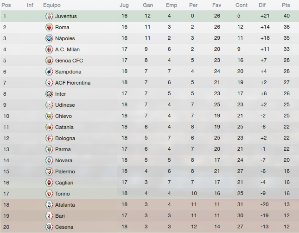Click the Nápoles club crest icon
Image resolution: width=299 pixels, height=233 pixels.
pos(49,38)
